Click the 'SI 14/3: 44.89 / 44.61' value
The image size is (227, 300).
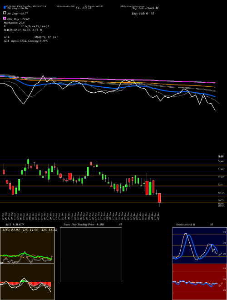(x=35, y=26)
